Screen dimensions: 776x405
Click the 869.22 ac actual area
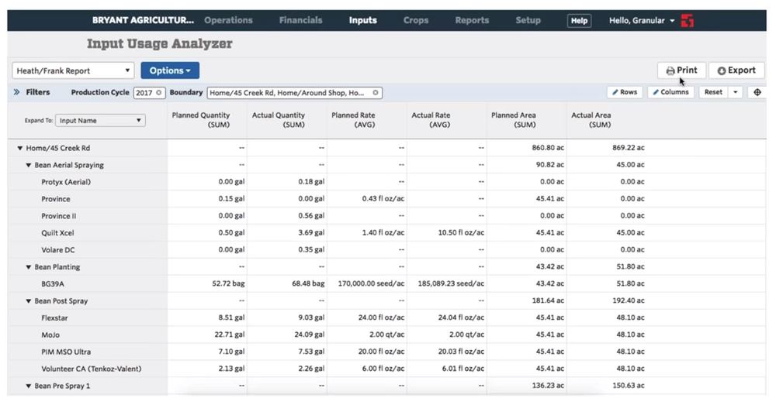pyautogui.click(x=628, y=148)
